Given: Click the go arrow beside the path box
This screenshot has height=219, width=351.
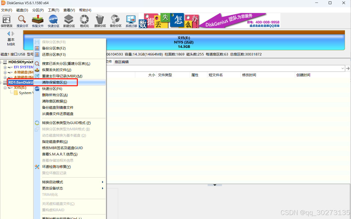Looking at the screenshot, I should pos(348,68).
